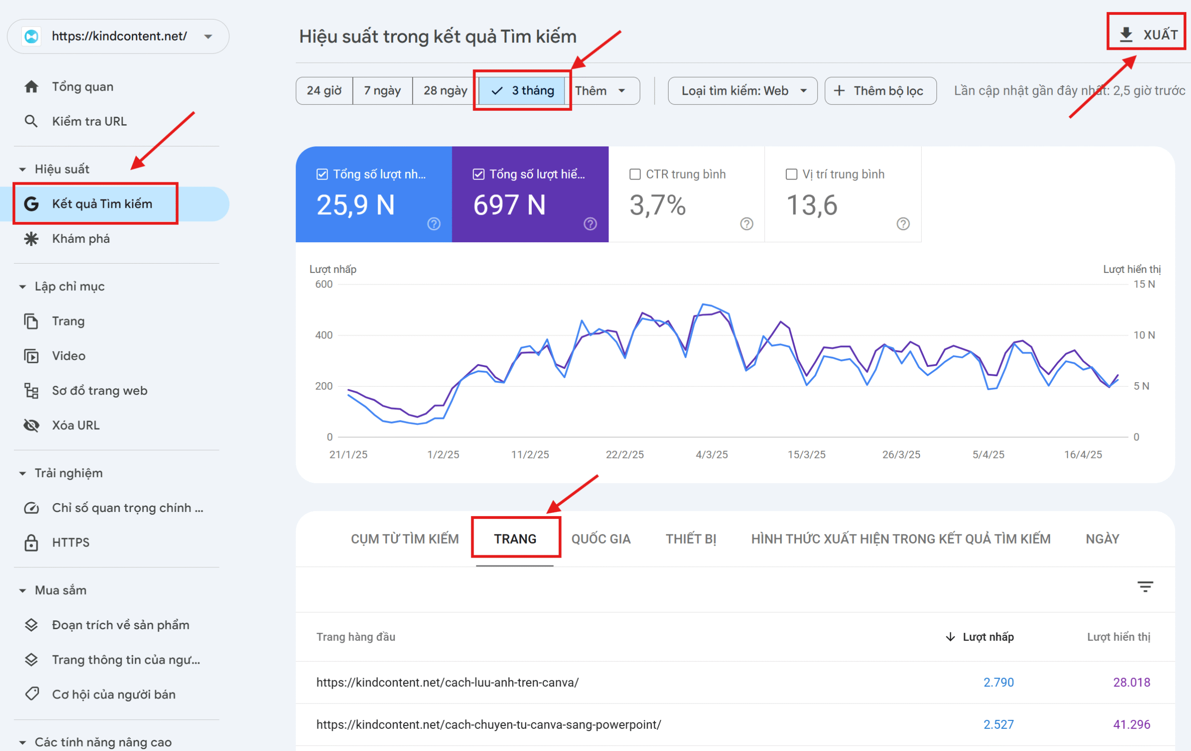This screenshot has width=1191, height=751.
Task: Expand the Thêm date range dropdown
Action: (601, 91)
